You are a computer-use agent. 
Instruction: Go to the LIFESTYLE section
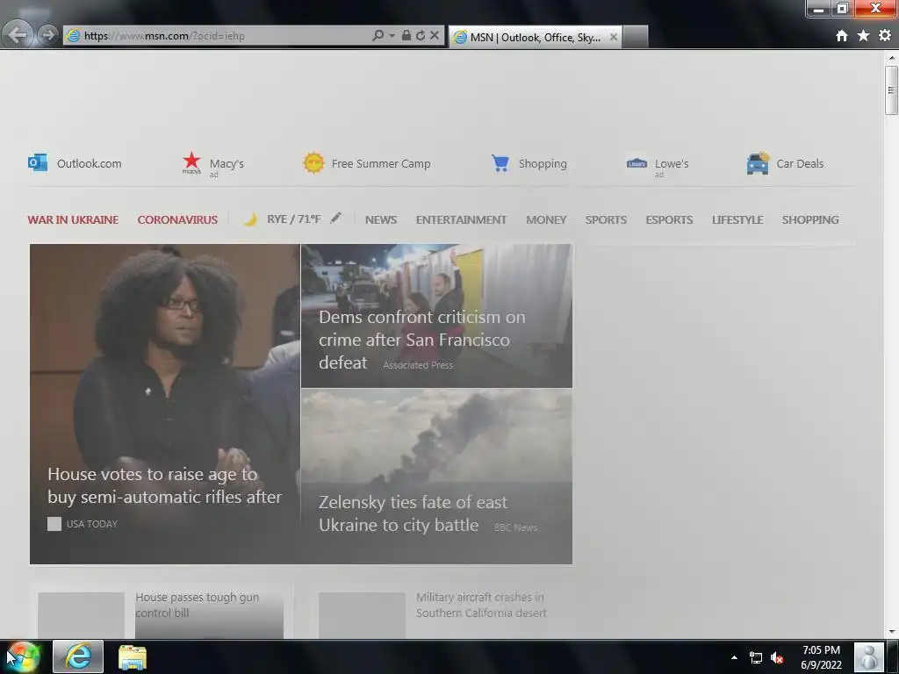click(737, 219)
